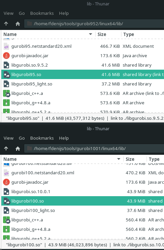Screen dimensions: 164x250
Task: Select libgurobi100_light.so file icon
Action: point(6,210)
